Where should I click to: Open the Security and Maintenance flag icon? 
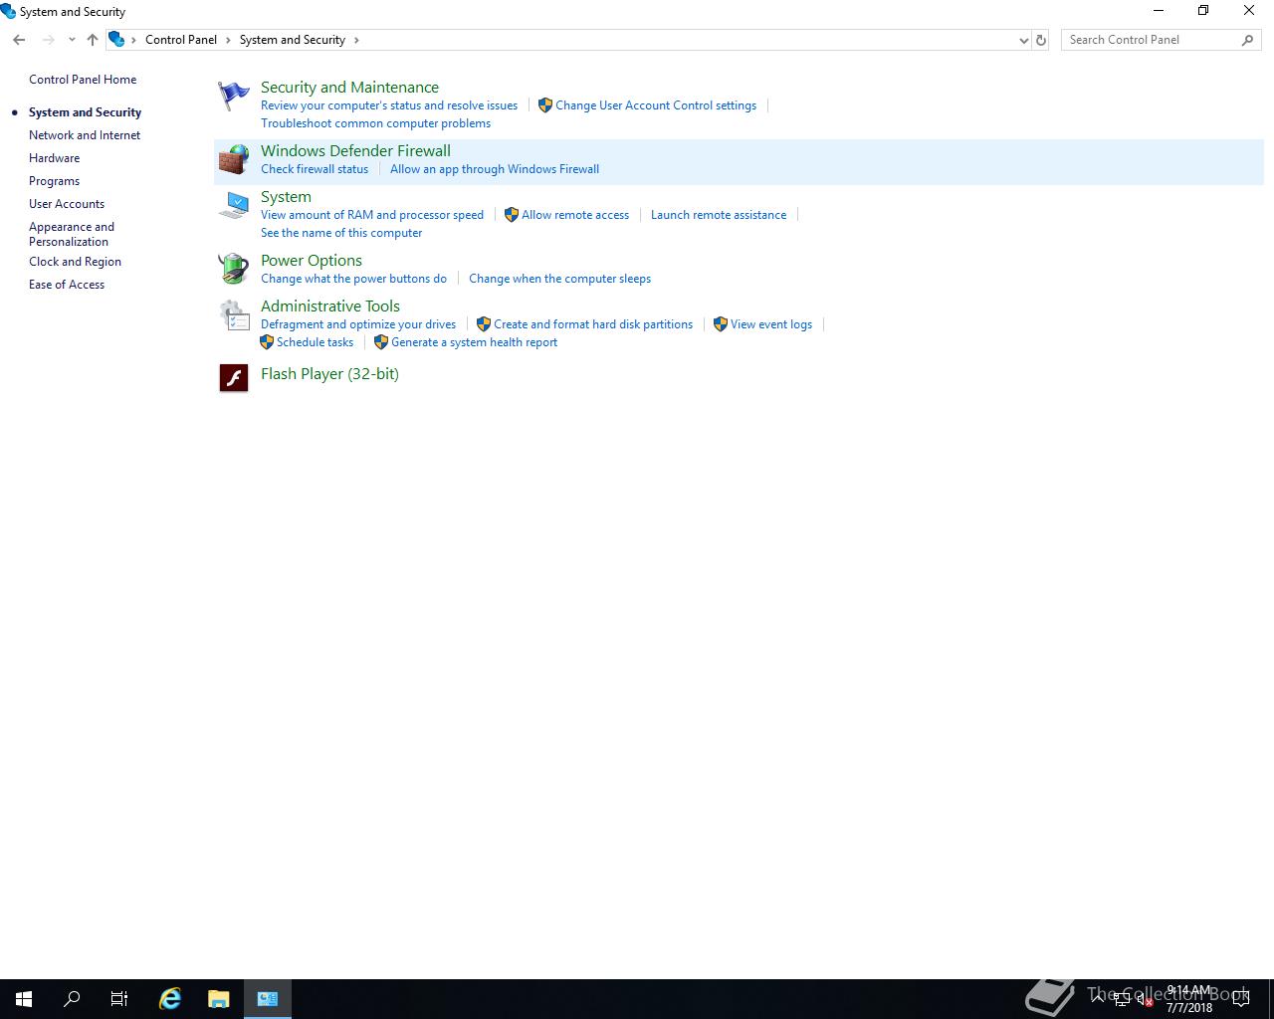[234, 96]
